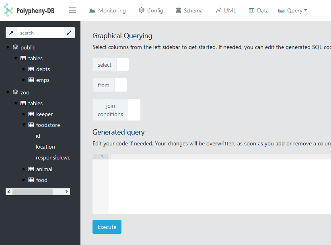Click the join conditions chip
The height and width of the screenshot is (245, 331).
click(110, 109)
